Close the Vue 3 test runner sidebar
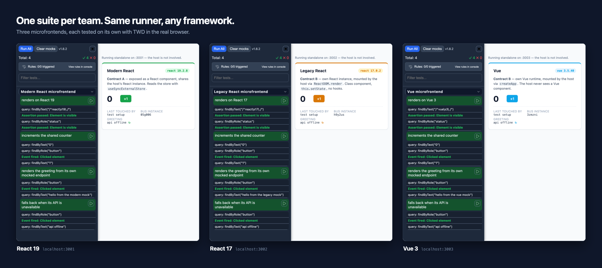602x268 pixels. point(479,49)
